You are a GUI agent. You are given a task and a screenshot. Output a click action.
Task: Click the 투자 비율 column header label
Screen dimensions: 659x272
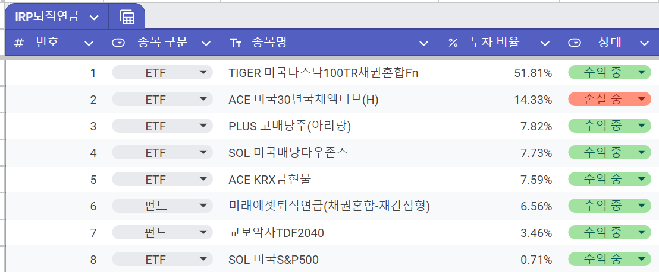click(x=495, y=42)
